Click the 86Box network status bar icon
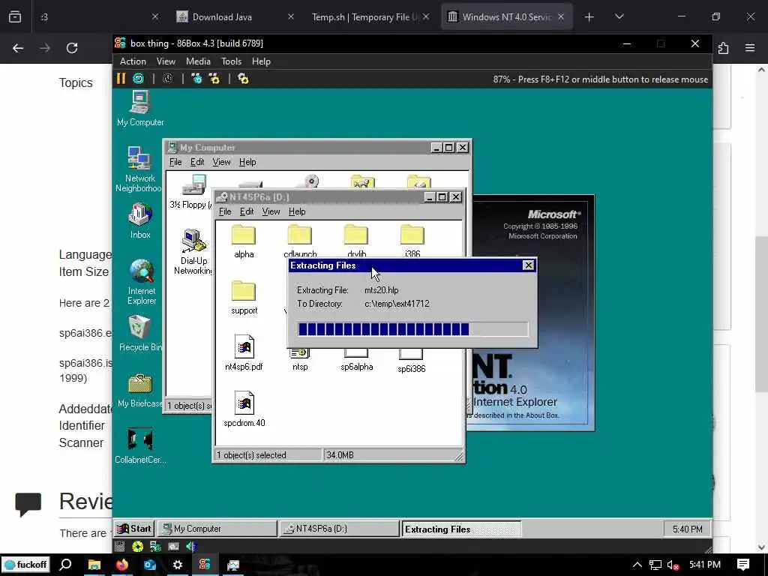 pyautogui.click(x=156, y=547)
